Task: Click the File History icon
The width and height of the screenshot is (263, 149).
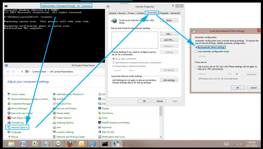Action: coord(100,113)
